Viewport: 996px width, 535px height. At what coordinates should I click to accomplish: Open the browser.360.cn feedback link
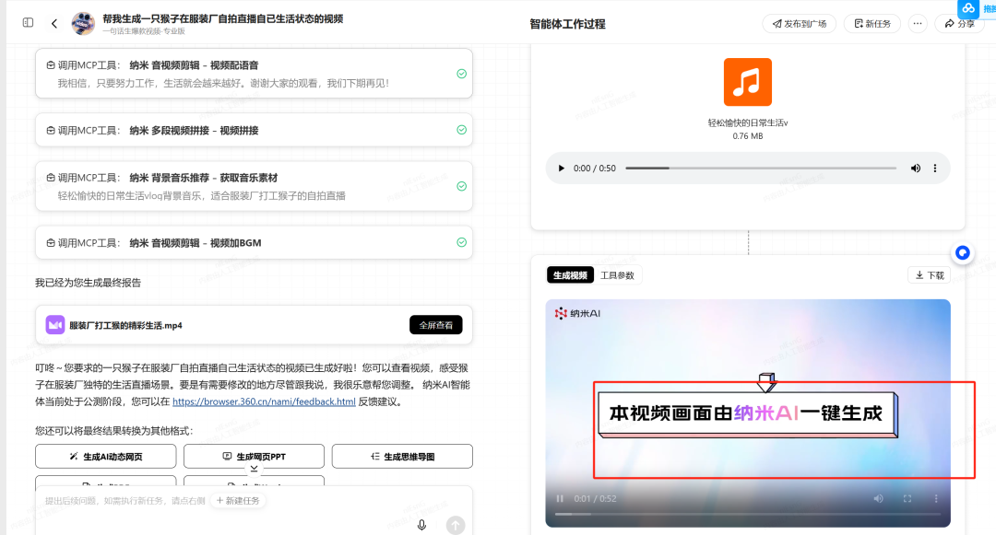click(x=264, y=401)
